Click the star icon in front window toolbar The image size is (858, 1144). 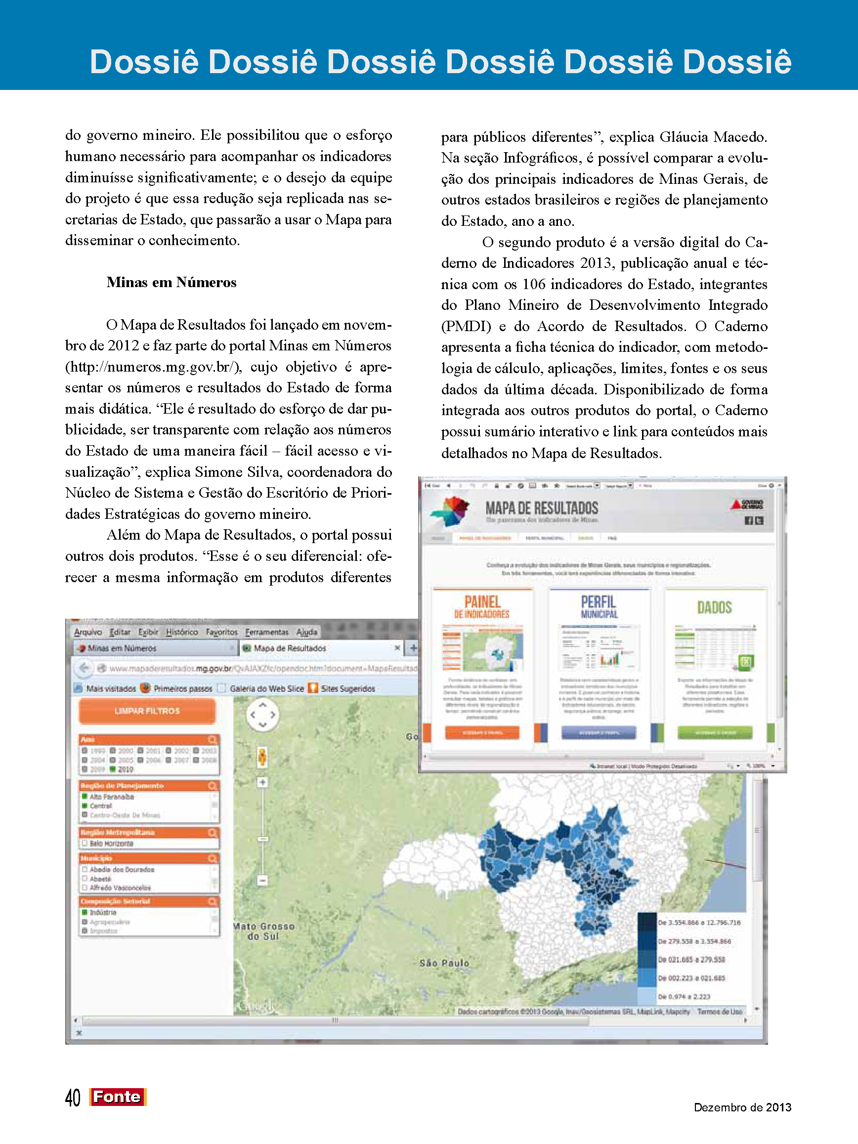click(557, 486)
